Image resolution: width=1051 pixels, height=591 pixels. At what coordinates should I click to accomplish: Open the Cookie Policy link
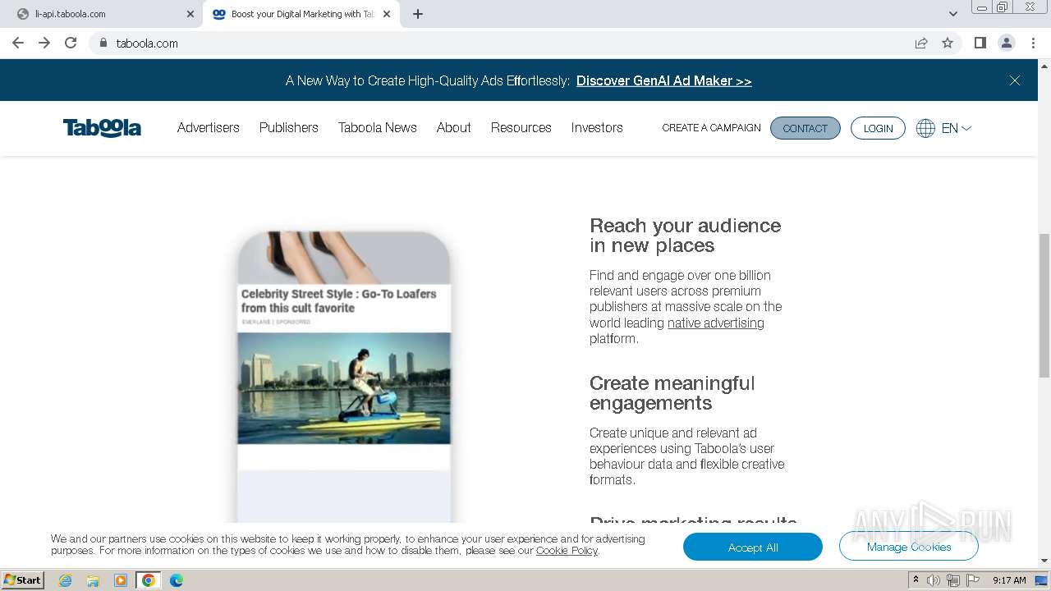(x=567, y=551)
